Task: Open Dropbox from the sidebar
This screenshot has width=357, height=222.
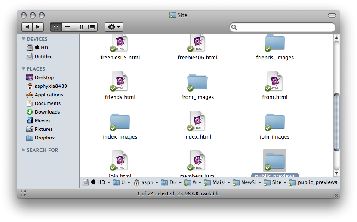Action: pyautogui.click(x=40, y=138)
